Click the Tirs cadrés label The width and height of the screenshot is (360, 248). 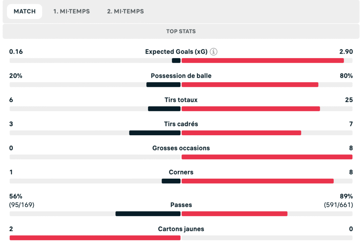coord(181,124)
